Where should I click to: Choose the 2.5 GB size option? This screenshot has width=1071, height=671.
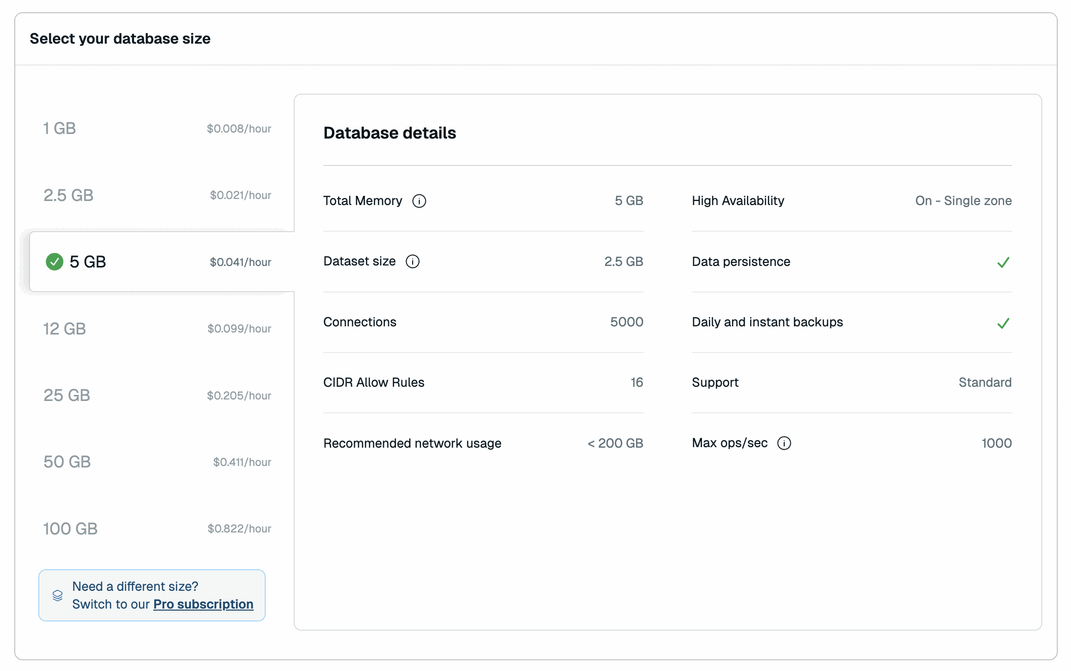tap(157, 195)
